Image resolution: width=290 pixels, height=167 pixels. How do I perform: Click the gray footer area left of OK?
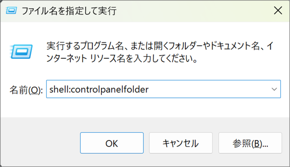[x=40, y=143]
